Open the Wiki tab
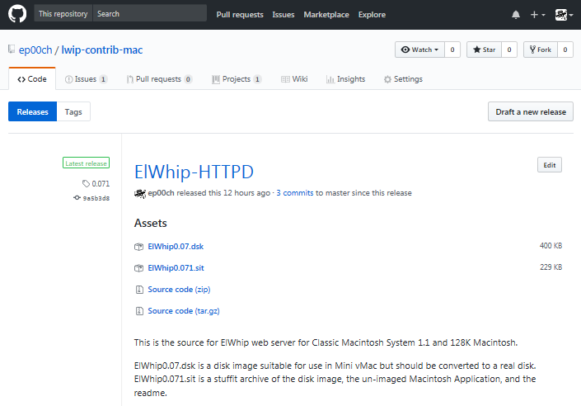 pyautogui.click(x=294, y=79)
